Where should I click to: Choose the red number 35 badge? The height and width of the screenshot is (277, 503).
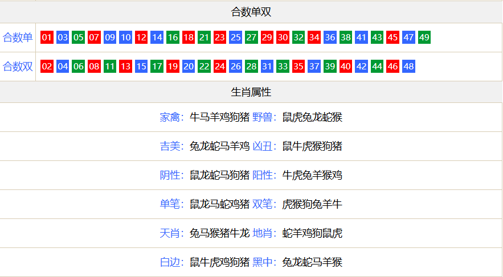point(298,67)
